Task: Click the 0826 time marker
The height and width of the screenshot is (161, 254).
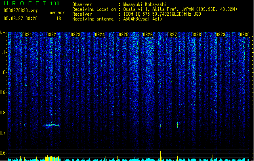Action: 148,35
